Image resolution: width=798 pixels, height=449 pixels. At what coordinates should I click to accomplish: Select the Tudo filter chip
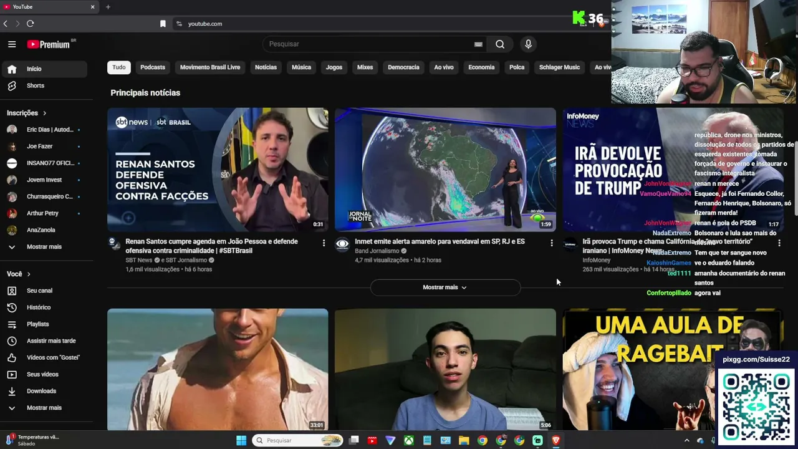click(119, 67)
